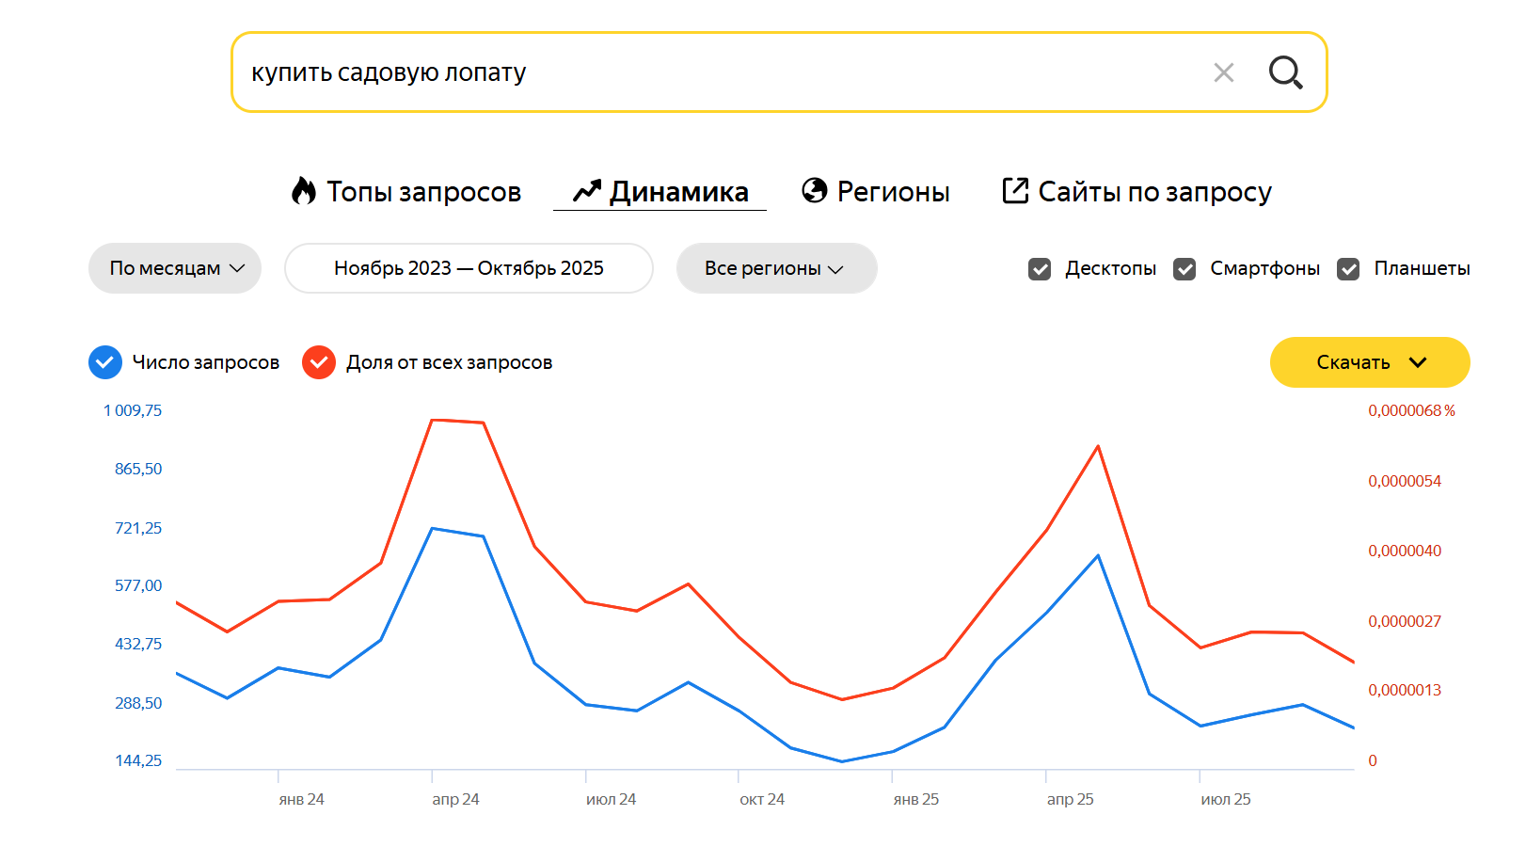Disable the Планшеты checkbox
Screen dimensions: 1526x847
(x=1348, y=269)
